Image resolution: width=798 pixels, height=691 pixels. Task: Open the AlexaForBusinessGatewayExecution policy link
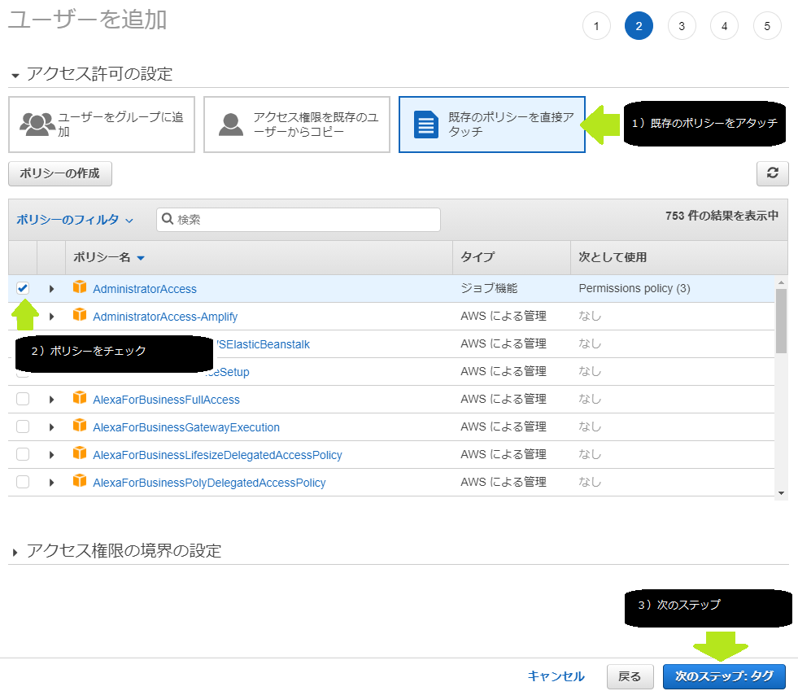coord(186,427)
